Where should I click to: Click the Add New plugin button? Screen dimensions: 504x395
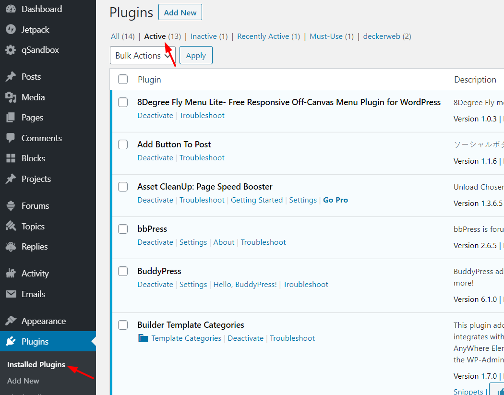pyautogui.click(x=180, y=12)
